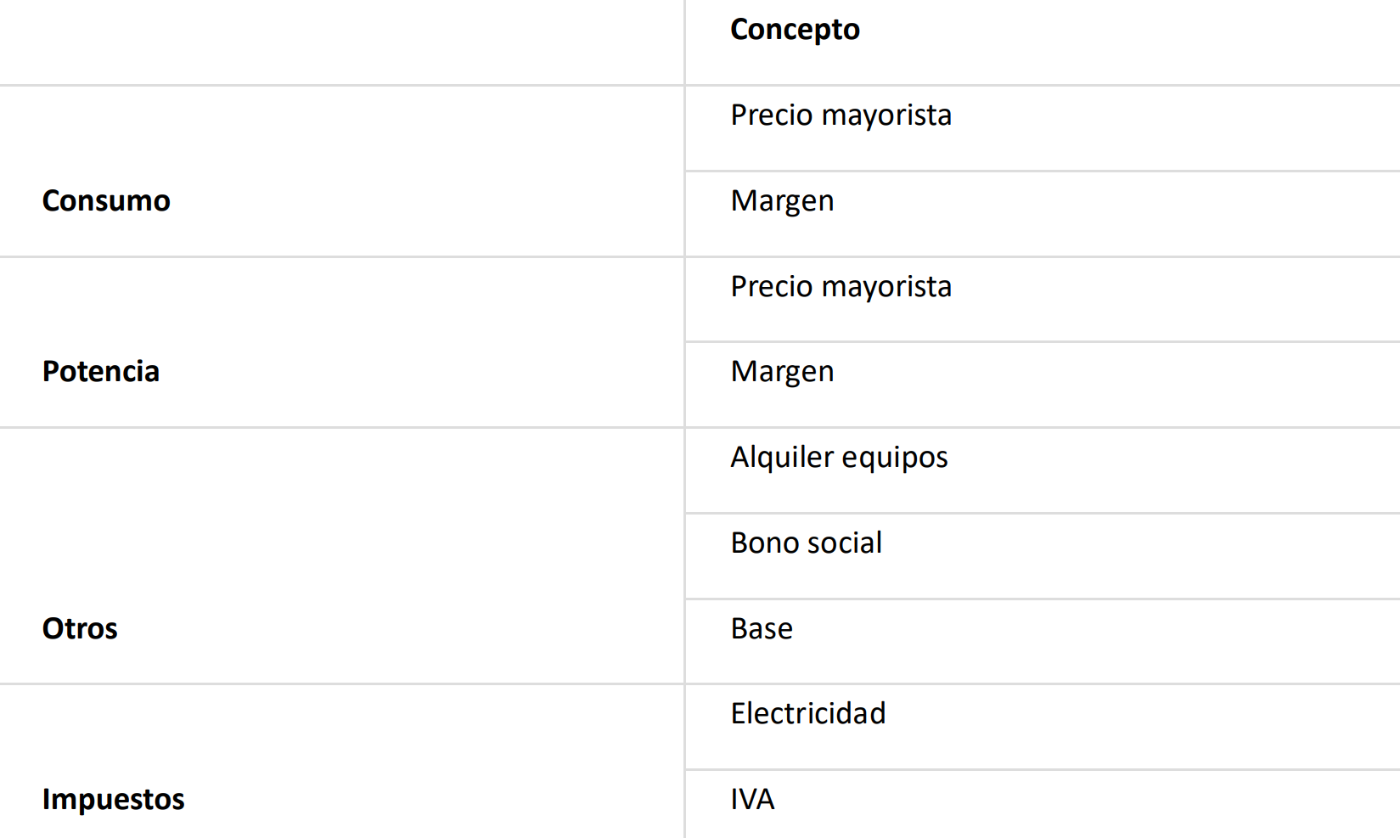Click Precio mayorista in the Potencia group
The width and height of the screenshot is (1400, 838).
pos(841,287)
